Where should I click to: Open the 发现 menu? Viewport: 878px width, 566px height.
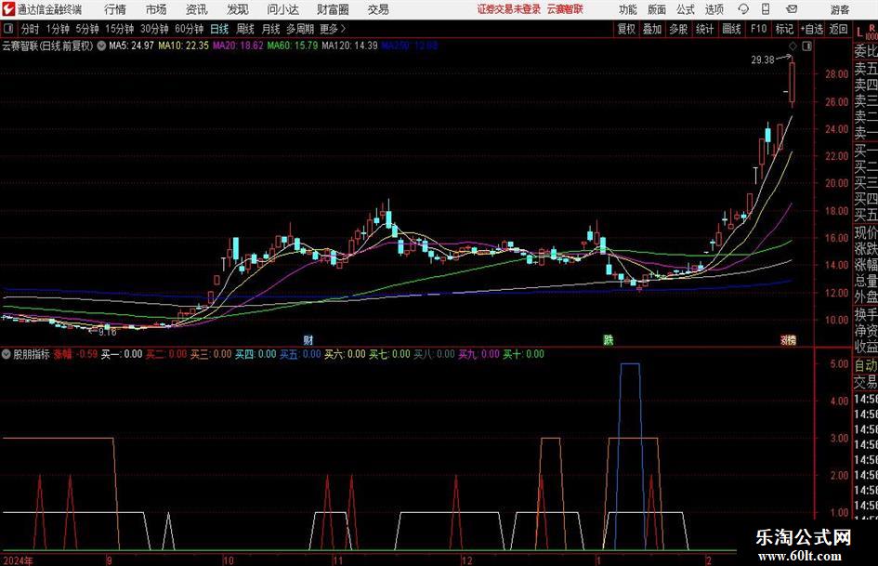coord(238,9)
